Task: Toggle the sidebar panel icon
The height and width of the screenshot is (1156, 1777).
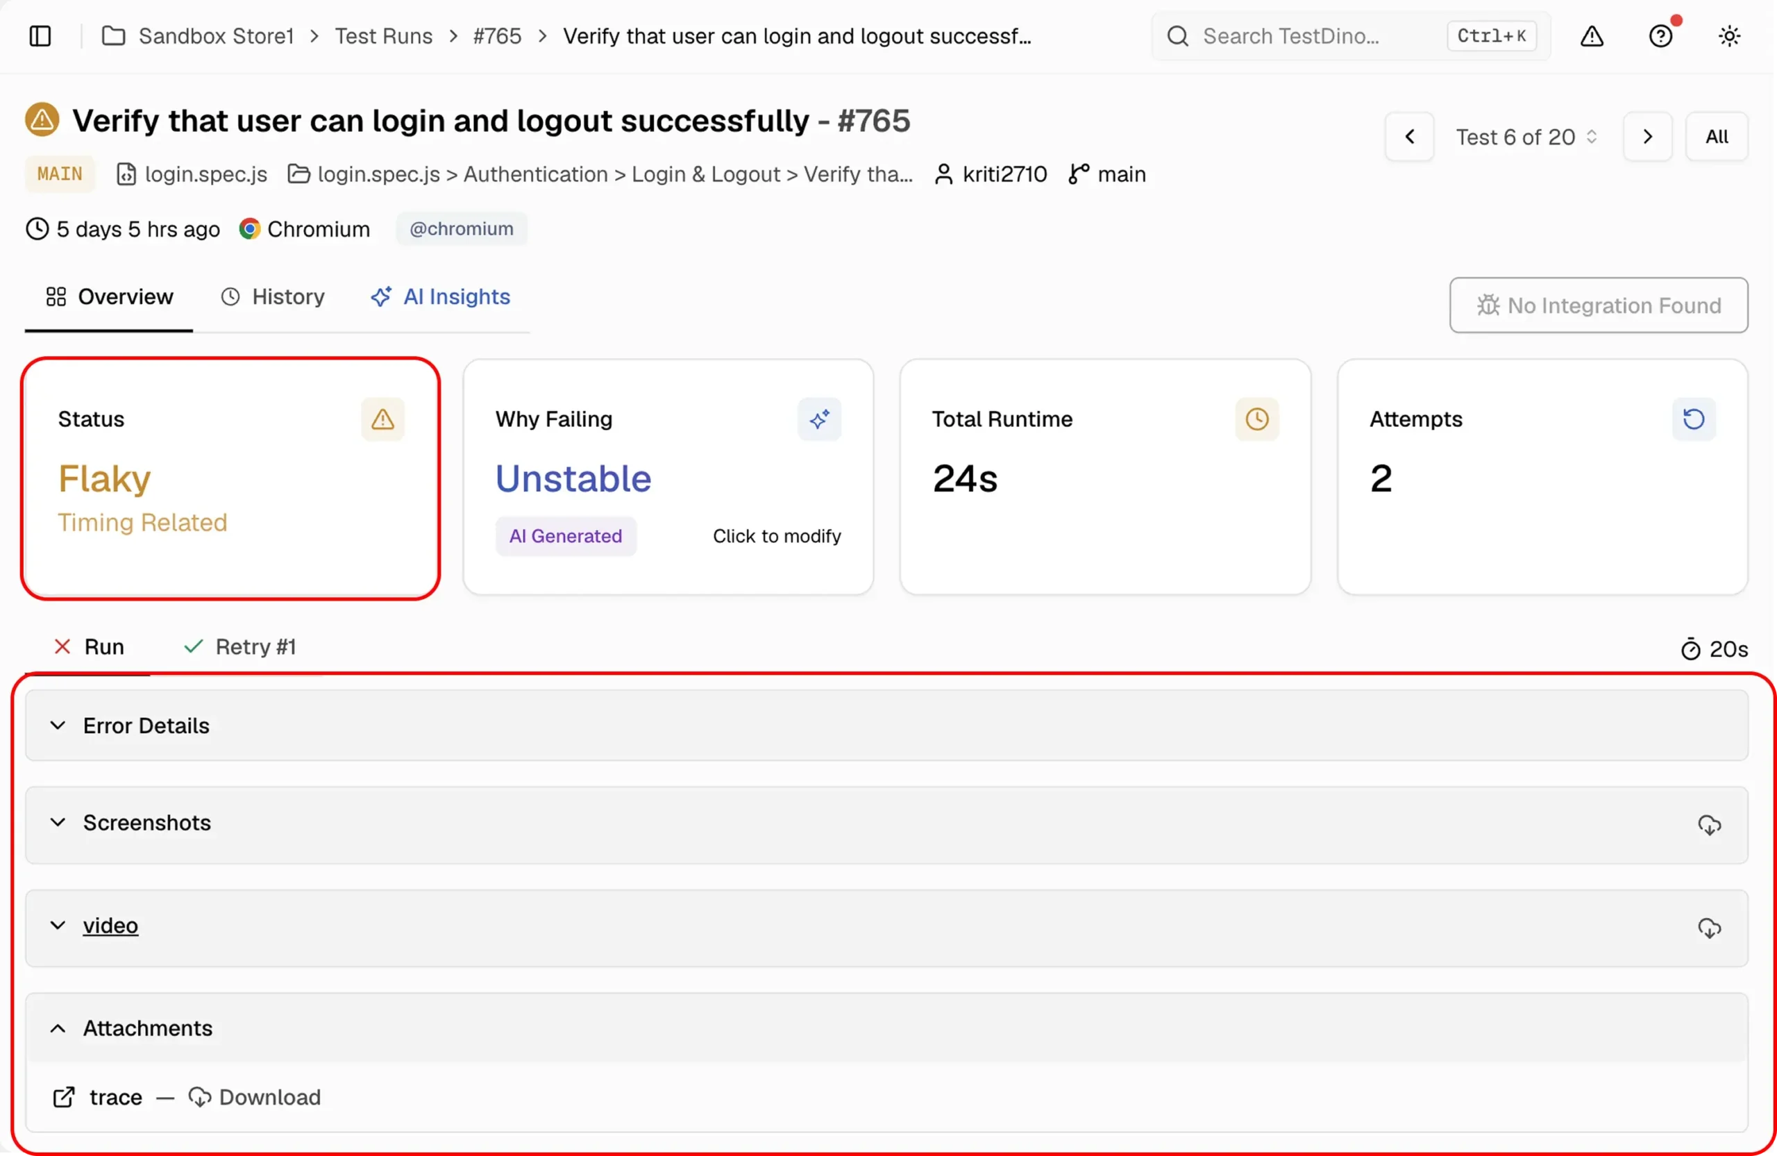Action: (x=40, y=36)
